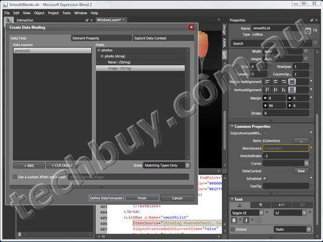Set HorizontalAlignment to Center
Screen dimensions: 323x242
[276, 82]
